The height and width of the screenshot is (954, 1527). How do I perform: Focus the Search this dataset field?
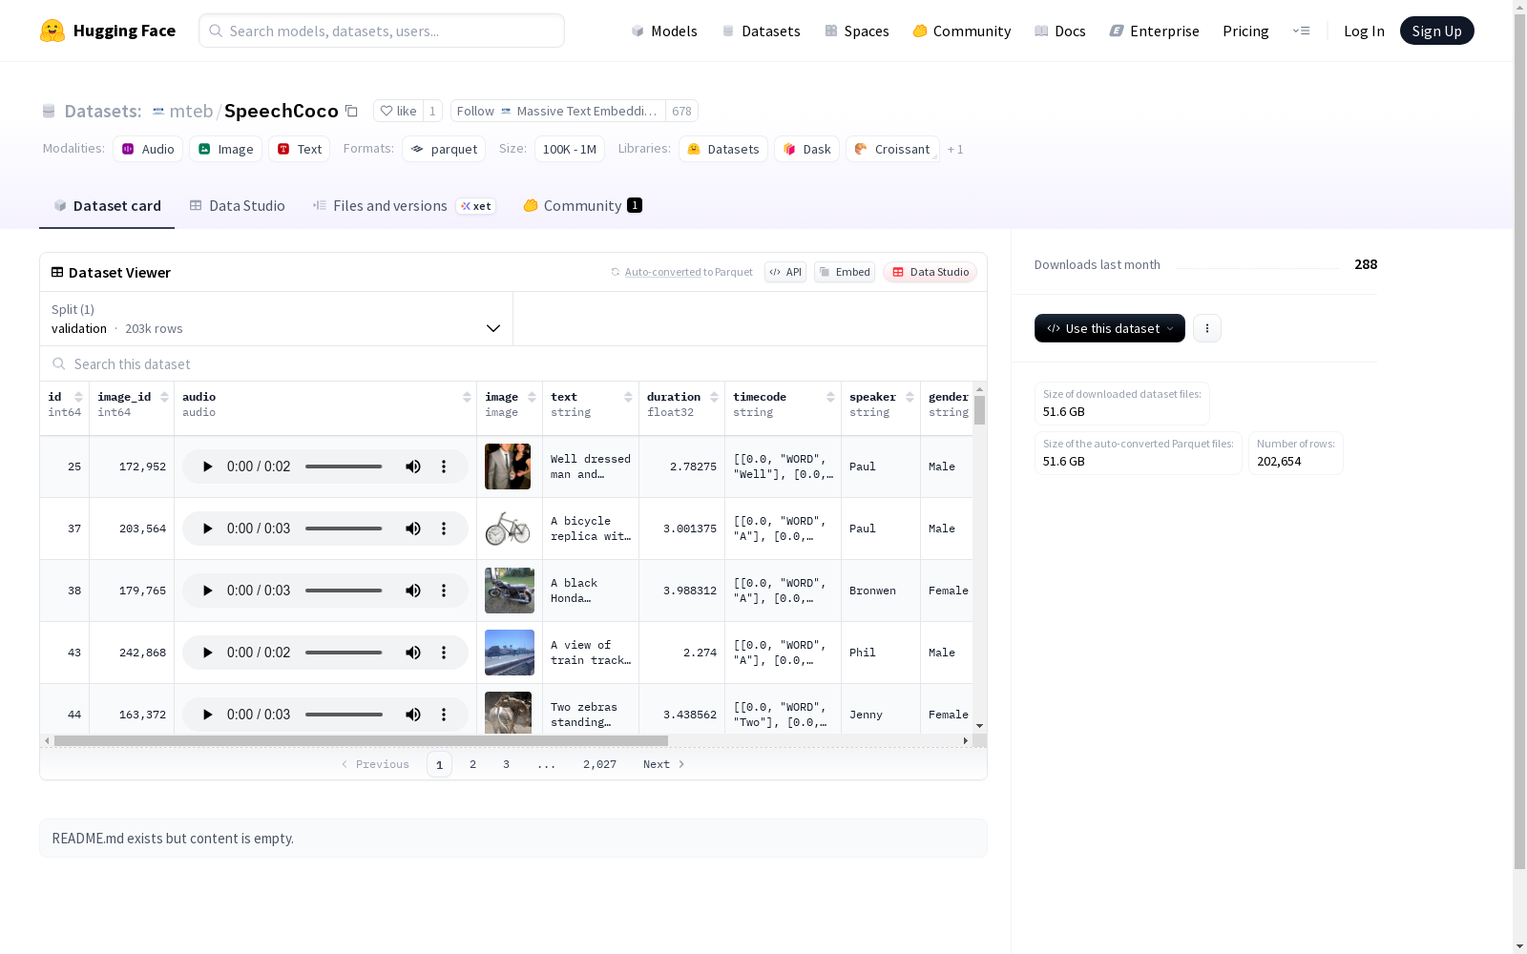513,363
